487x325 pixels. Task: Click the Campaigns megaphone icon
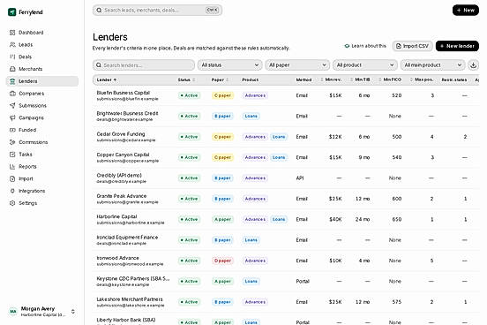12,117
